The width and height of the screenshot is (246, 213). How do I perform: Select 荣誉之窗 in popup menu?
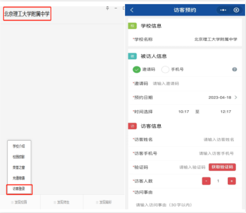[19, 167]
